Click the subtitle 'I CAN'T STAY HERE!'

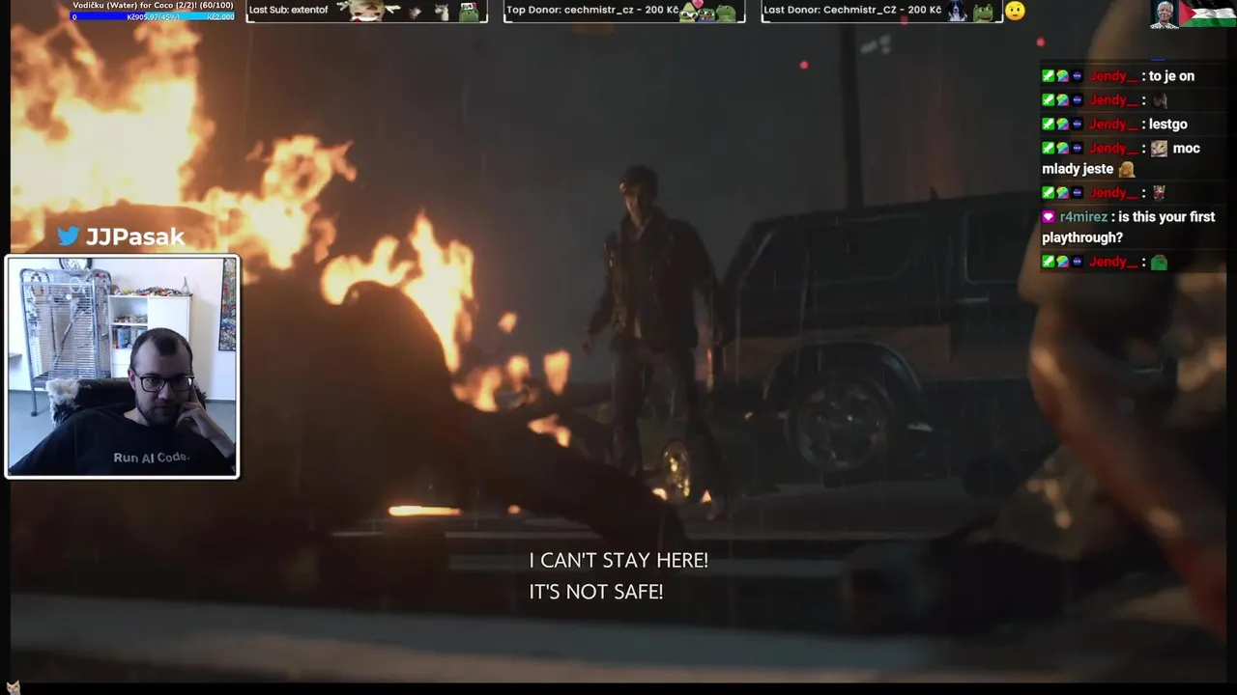point(618,560)
